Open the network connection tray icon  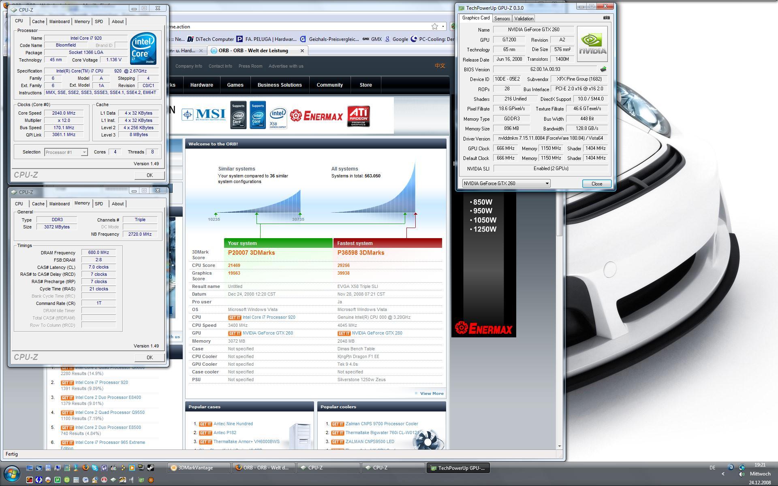point(742,467)
